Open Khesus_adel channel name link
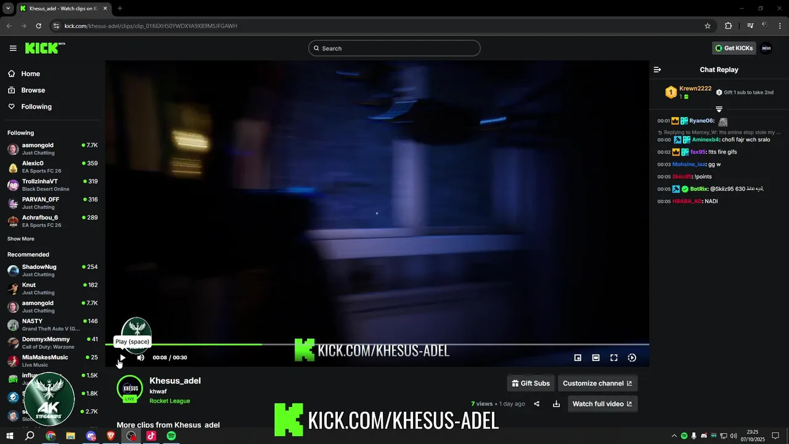Image resolution: width=789 pixels, height=444 pixels. pos(175,380)
